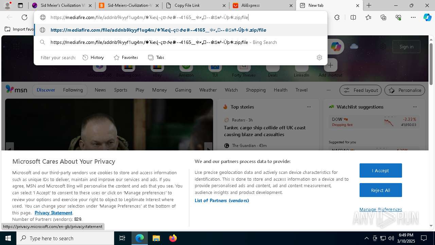Image resolution: width=435 pixels, height=245 pixels.
Task: Expand more msn categories ellipsis
Action: click(328, 90)
